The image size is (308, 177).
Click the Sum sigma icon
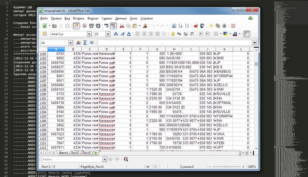(85, 43)
